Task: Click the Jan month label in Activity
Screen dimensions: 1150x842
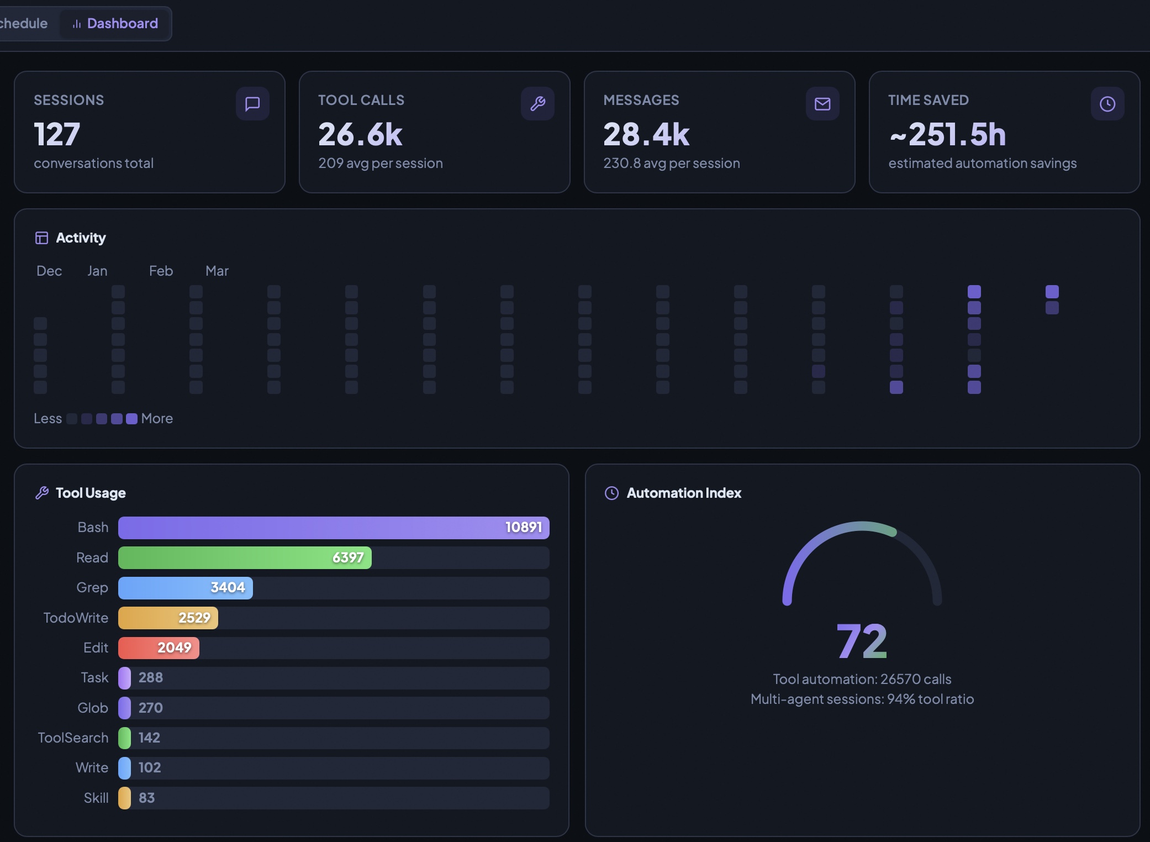Action: pyautogui.click(x=97, y=271)
